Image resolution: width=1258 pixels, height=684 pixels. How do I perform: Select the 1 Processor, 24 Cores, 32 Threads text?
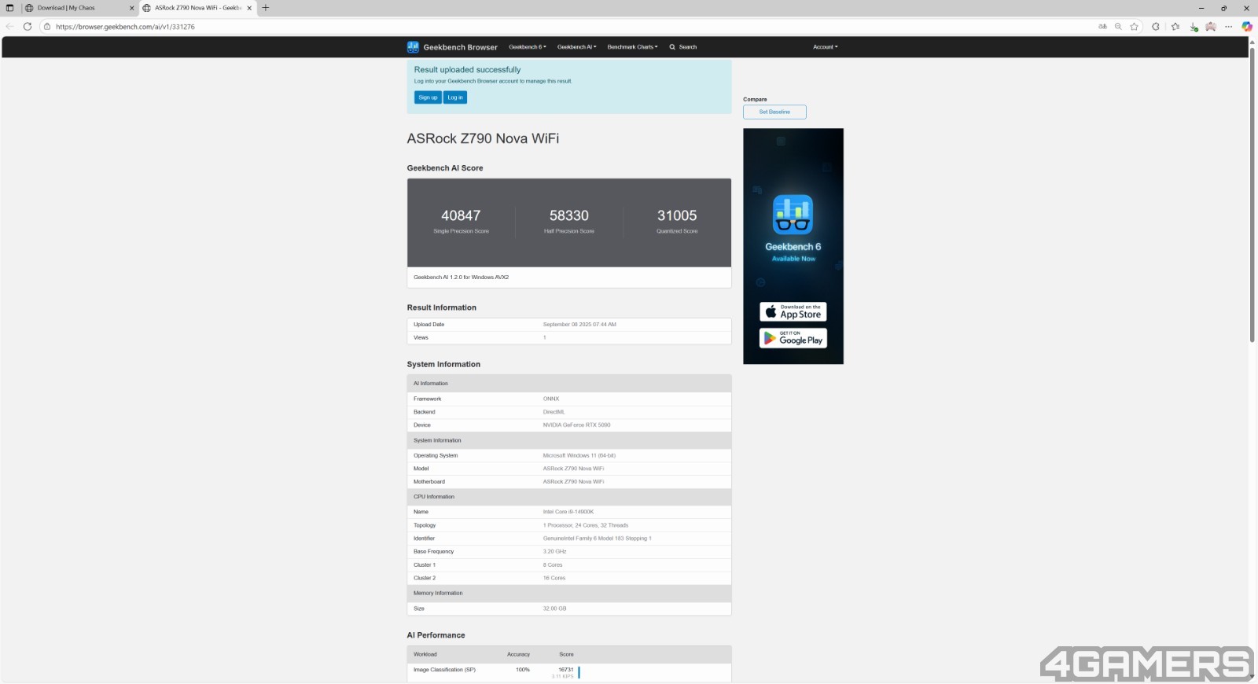point(585,525)
